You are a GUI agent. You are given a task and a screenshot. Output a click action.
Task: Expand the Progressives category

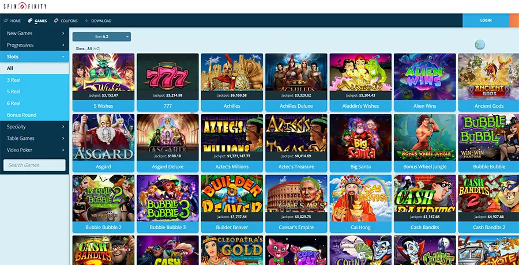click(x=35, y=45)
